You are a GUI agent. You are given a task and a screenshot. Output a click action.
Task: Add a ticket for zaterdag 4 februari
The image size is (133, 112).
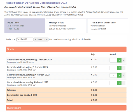tap(119, 76)
